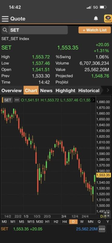
Task: Tap the 5G signal status indicator
Action: (x=96, y=7)
